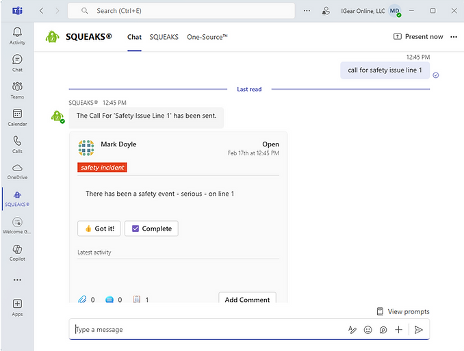Click the Type a message field
This screenshot has width=464, height=351.
[205, 330]
